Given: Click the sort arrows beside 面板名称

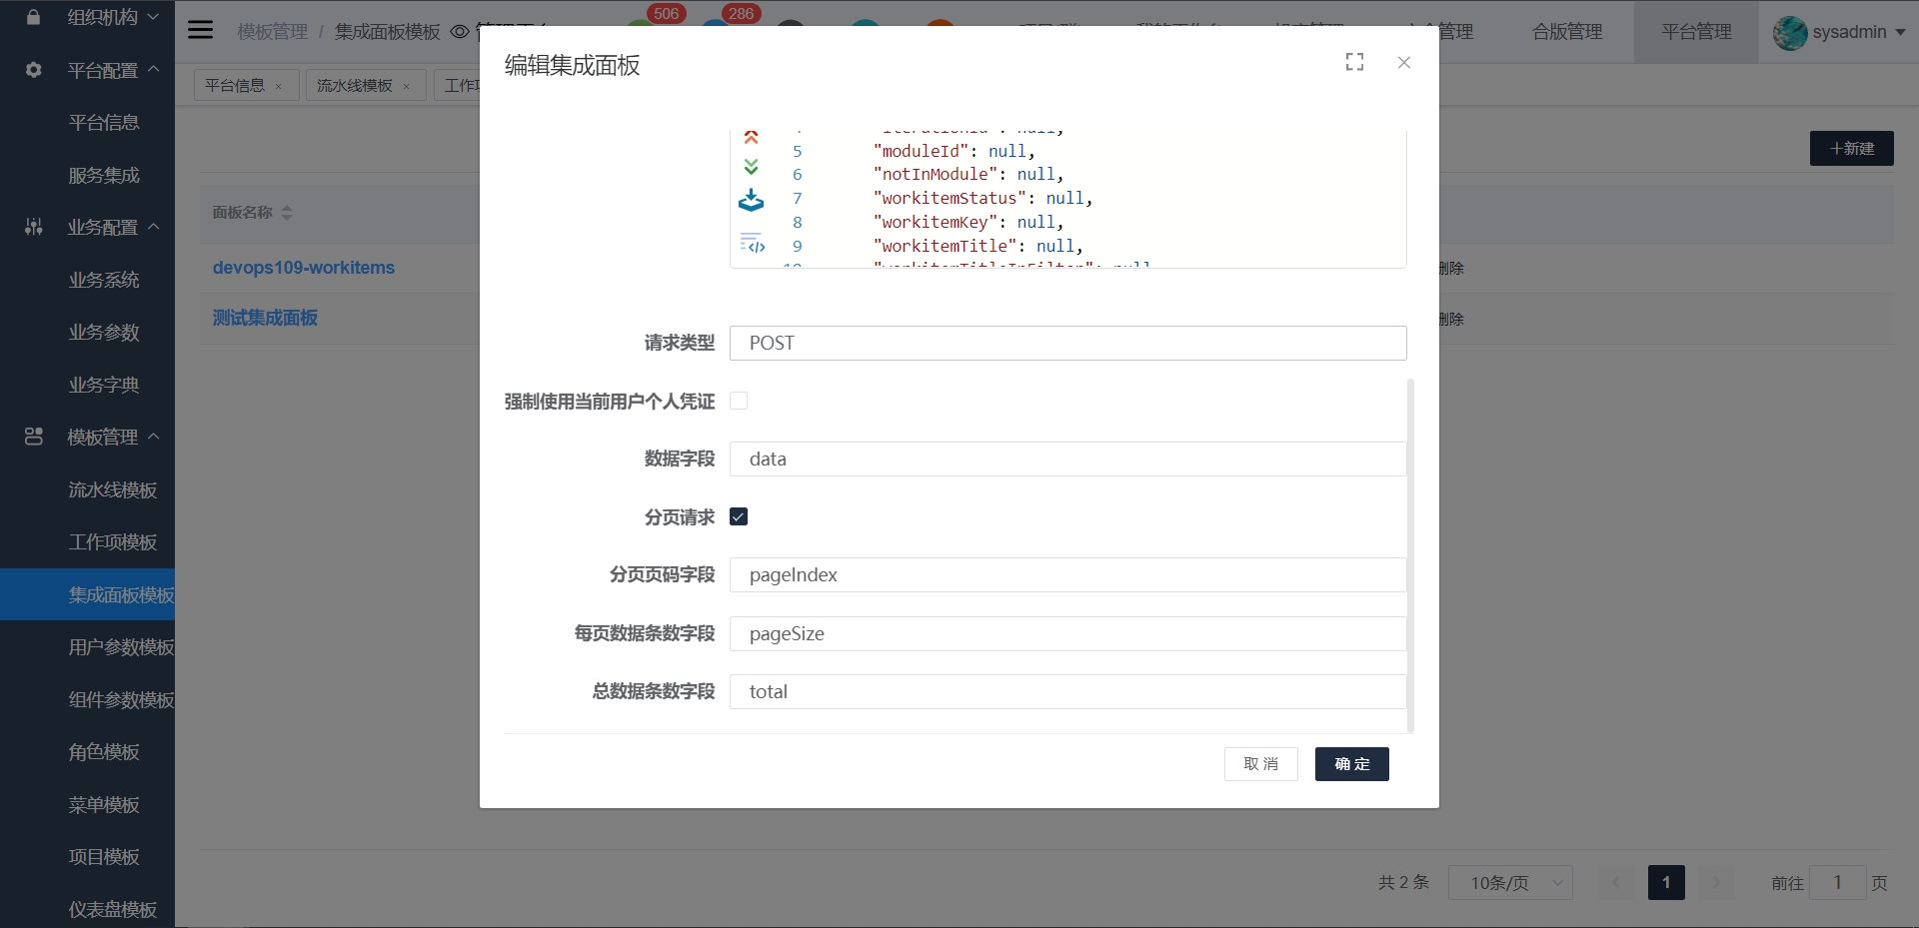Looking at the screenshot, I should [x=287, y=213].
